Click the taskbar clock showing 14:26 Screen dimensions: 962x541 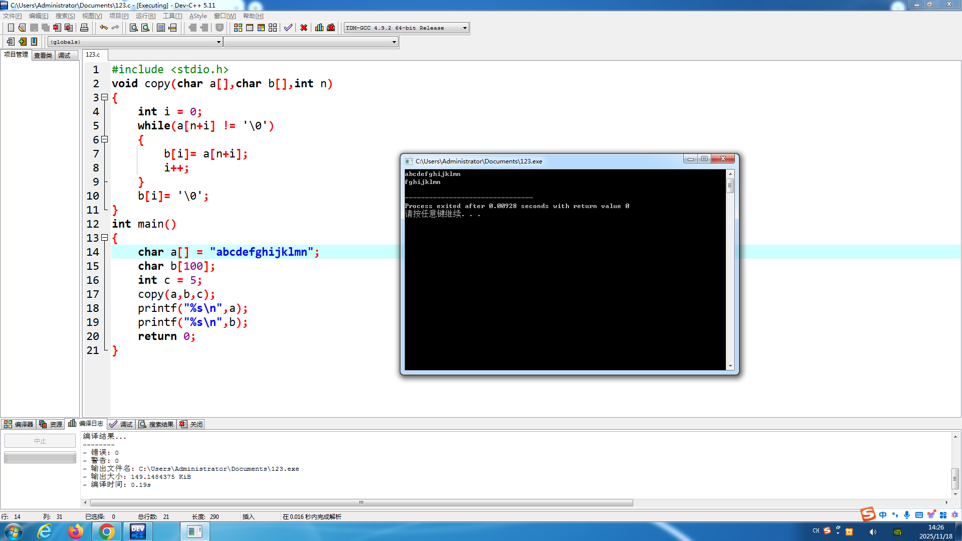click(935, 531)
